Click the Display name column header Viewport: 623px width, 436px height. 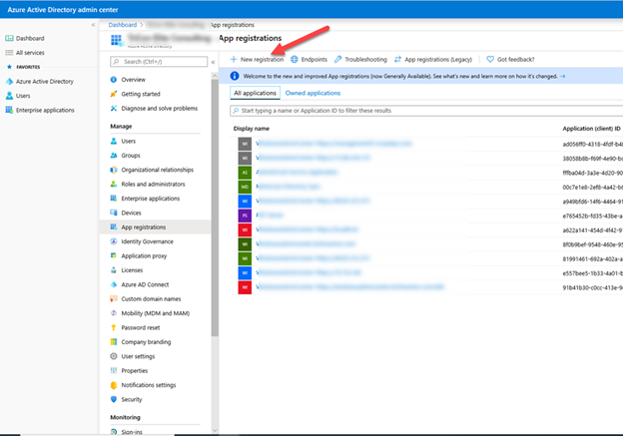[x=252, y=129]
